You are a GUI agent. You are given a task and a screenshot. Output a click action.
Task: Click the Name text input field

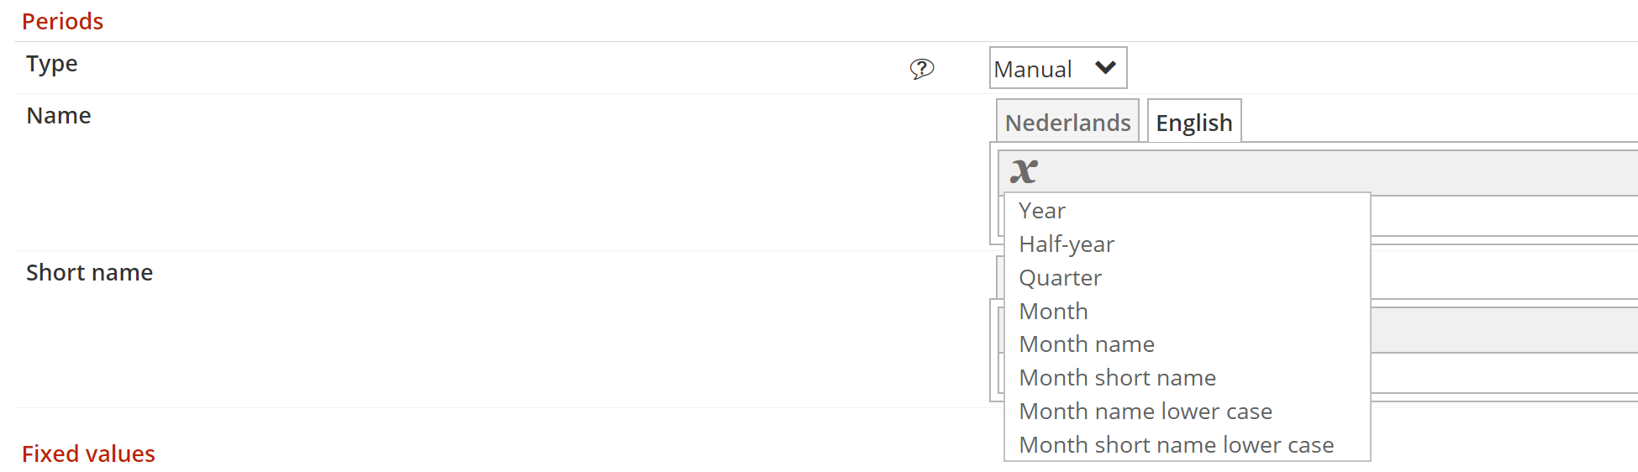pyautogui.click(x=1504, y=216)
